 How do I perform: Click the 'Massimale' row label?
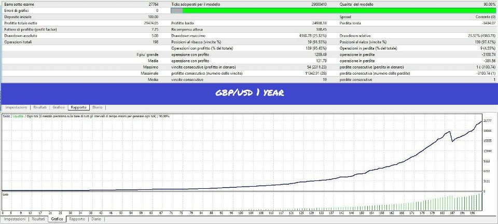(x=149, y=73)
